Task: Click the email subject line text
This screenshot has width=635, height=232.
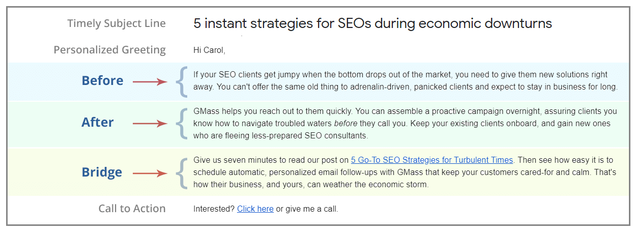Action: (372, 23)
